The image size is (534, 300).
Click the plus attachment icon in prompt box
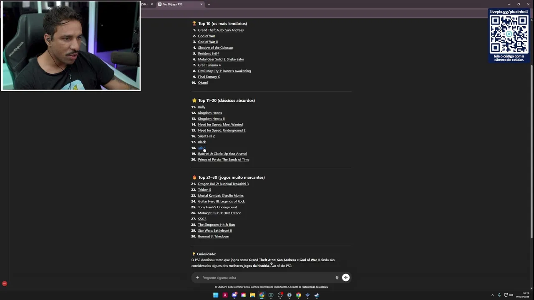pyautogui.click(x=197, y=277)
